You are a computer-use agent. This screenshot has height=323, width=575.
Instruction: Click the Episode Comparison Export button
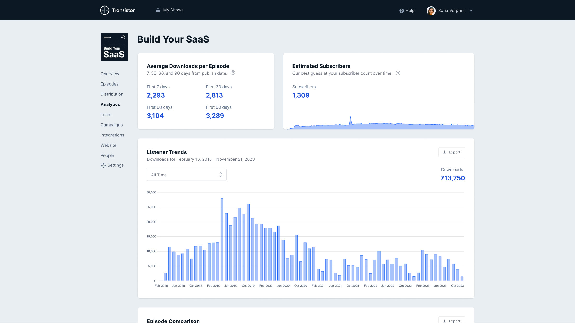[x=451, y=321]
